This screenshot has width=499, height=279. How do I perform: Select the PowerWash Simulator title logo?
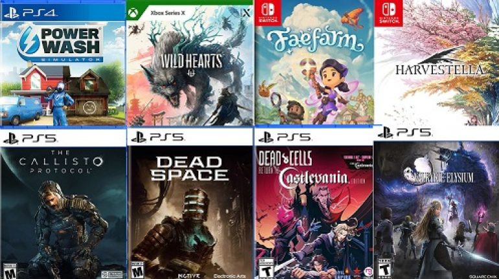coord(60,43)
